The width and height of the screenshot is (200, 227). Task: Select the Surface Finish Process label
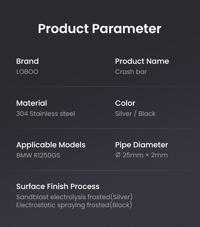pyautogui.click(x=58, y=186)
